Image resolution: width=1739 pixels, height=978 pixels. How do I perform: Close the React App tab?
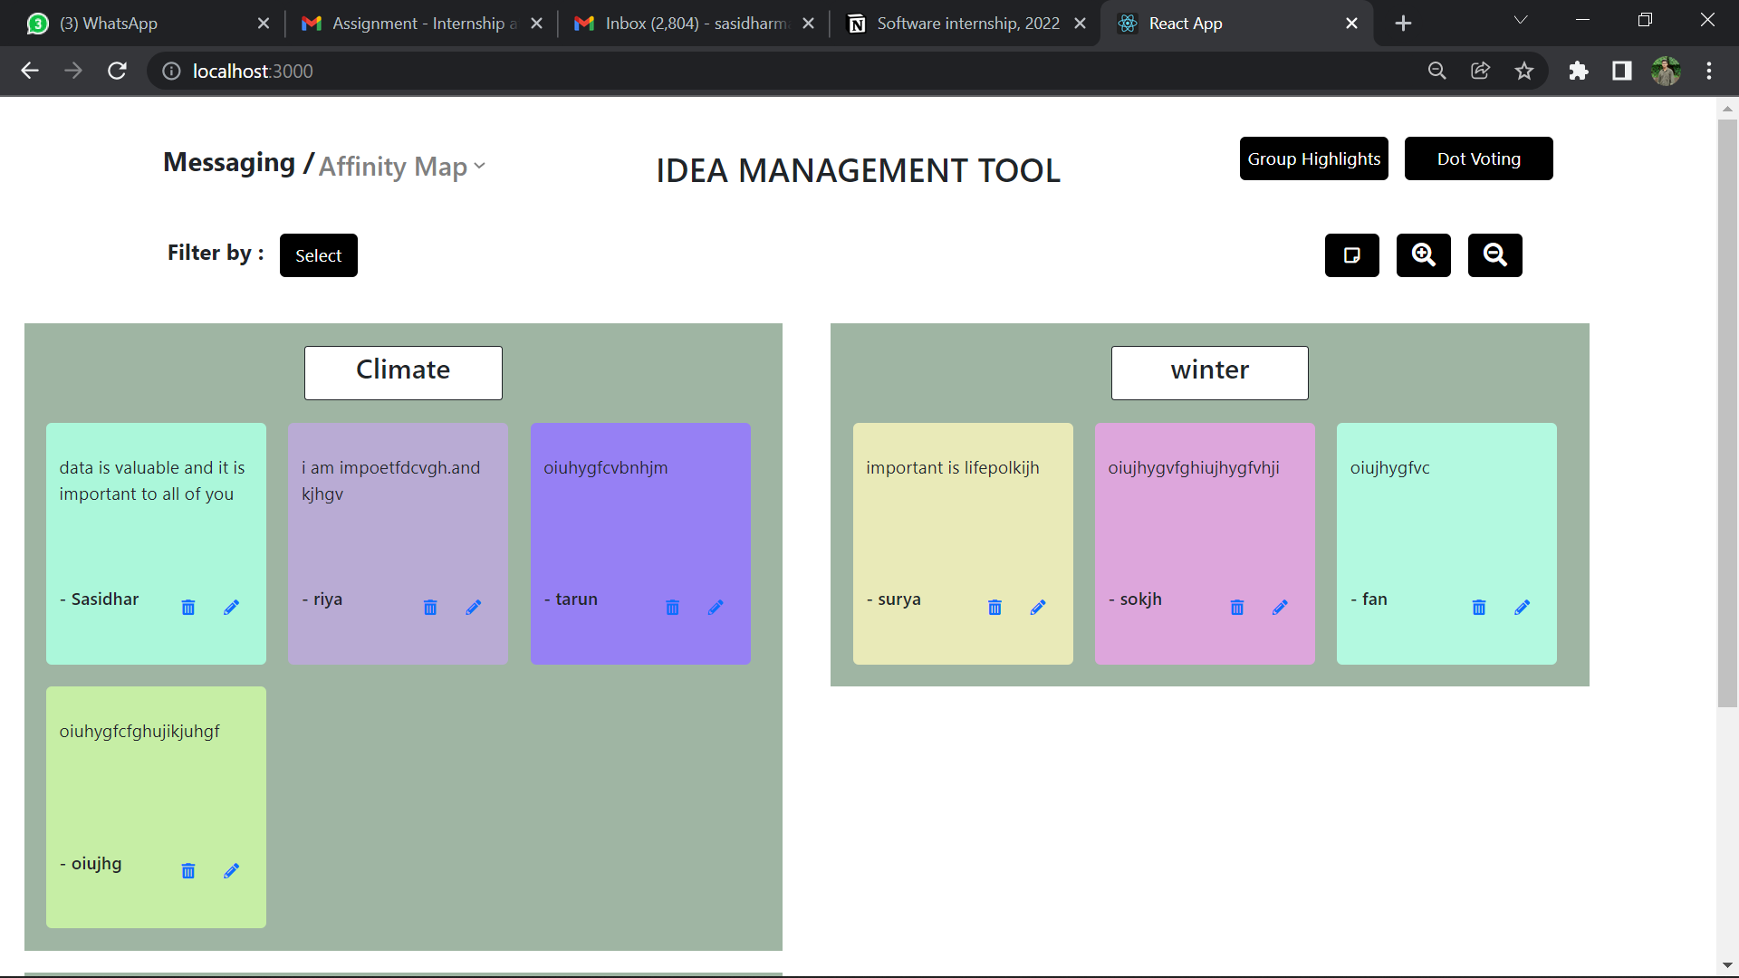pyautogui.click(x=1351, y=24)
